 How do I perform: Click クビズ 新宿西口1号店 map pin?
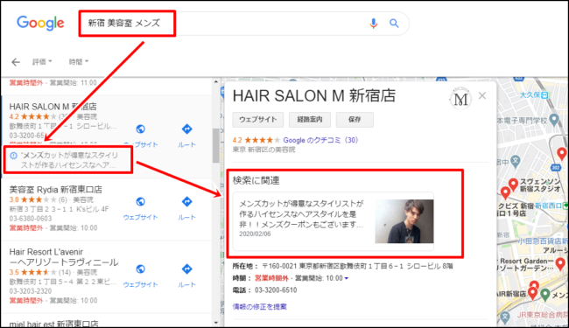coord(505,193)
